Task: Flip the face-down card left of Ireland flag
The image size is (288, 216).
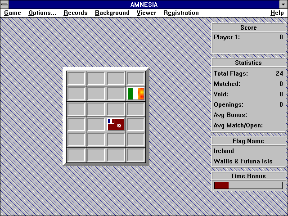Action: 116,94
